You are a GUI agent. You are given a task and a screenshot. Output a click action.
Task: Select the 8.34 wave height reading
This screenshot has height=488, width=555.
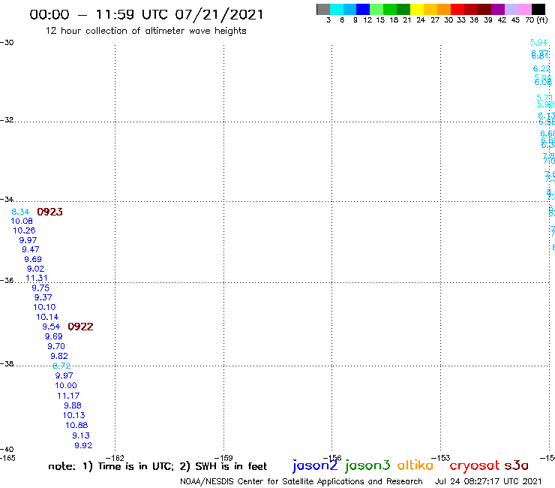point(20,212)
